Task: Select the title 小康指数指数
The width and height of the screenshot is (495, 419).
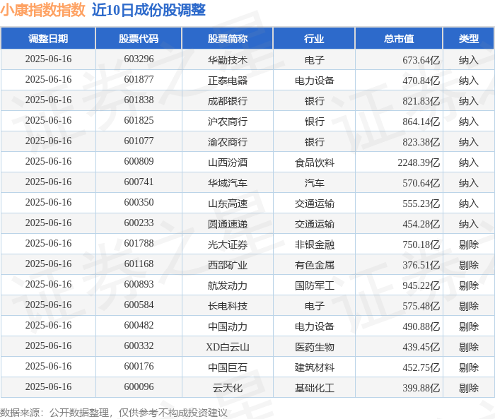Action: [43, 10]
